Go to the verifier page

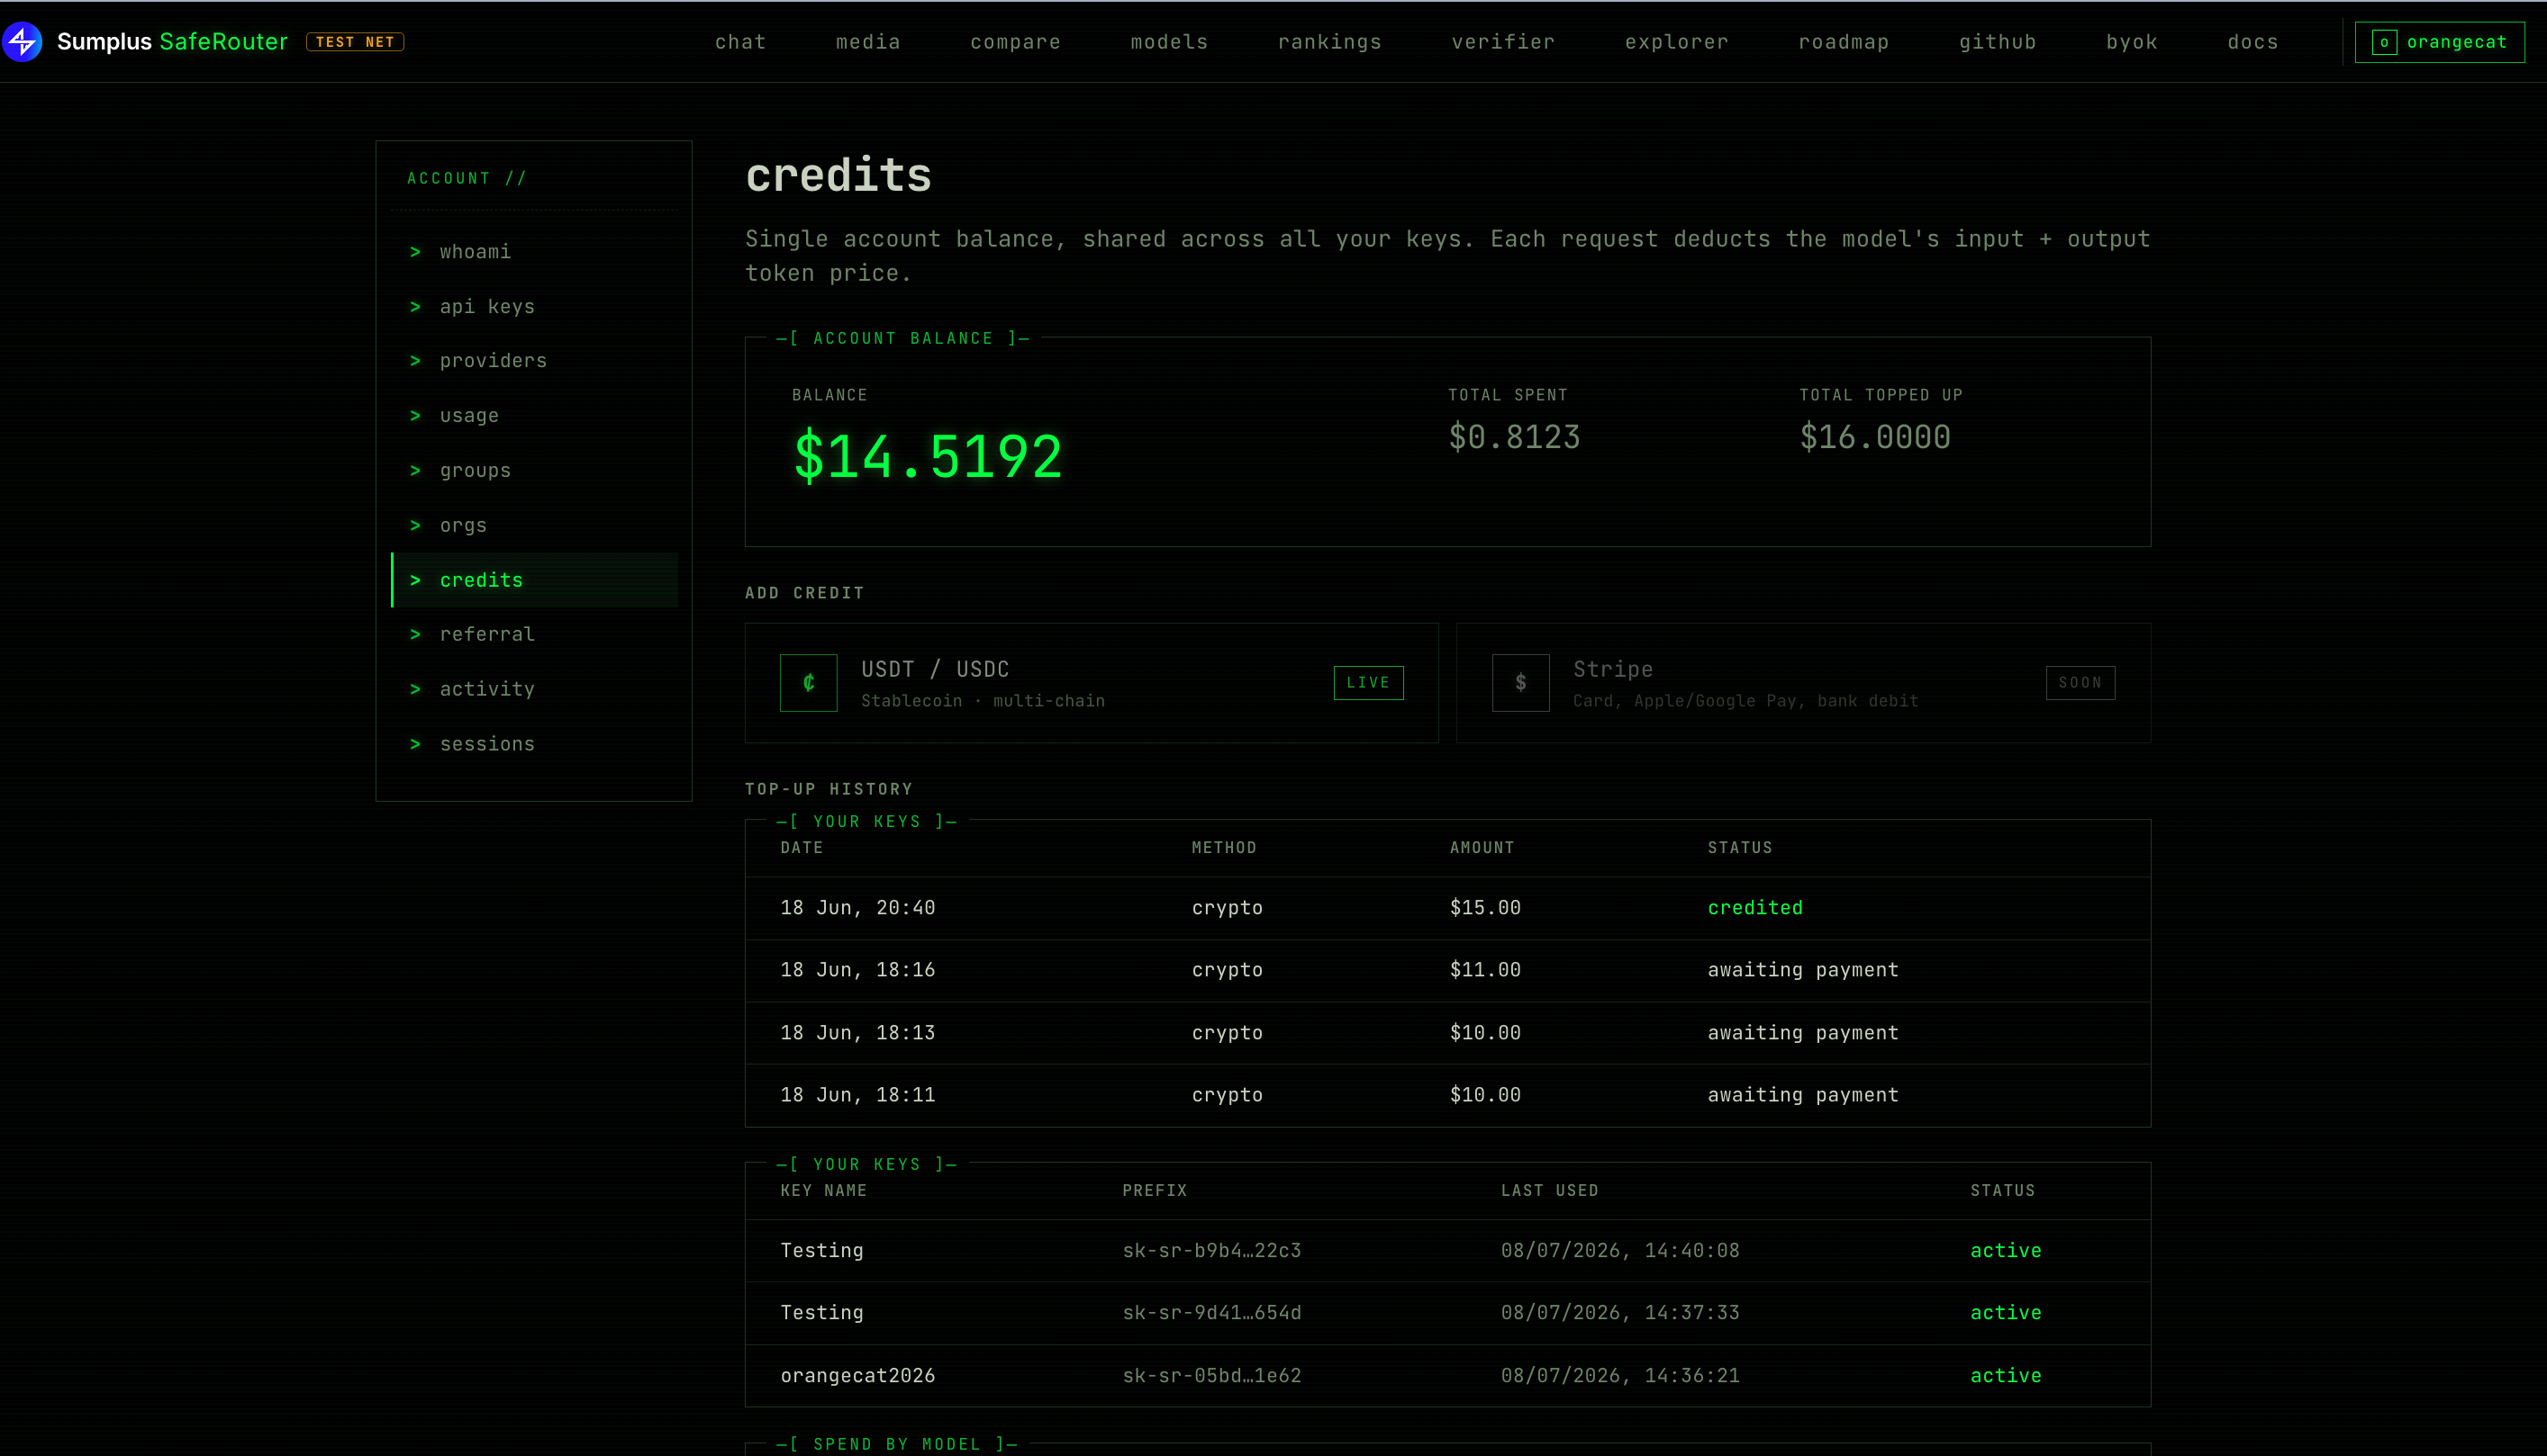click(1503, 42)
